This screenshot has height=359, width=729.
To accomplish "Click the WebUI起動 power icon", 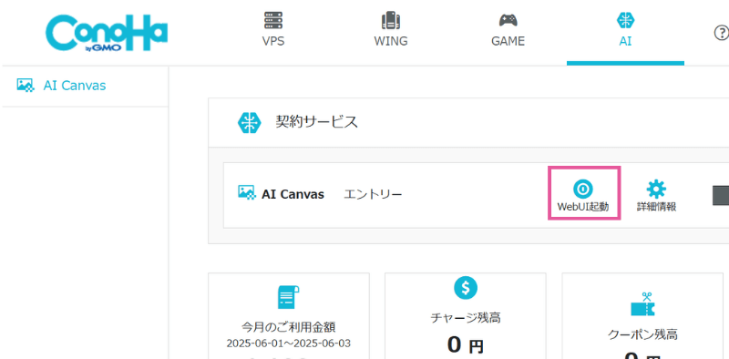I will (x=583, y=189).
